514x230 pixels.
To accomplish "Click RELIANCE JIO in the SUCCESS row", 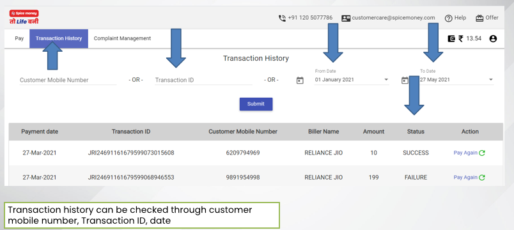I will tap(323, 153).
